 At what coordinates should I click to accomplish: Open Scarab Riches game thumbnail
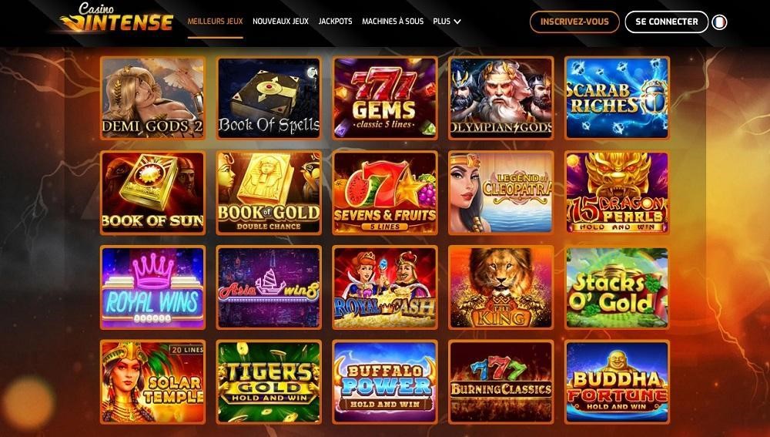point(617,98)
